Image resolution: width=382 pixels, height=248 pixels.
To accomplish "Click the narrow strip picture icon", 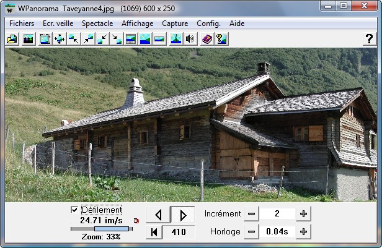I will pyautogui.click(x=159, y=39).
